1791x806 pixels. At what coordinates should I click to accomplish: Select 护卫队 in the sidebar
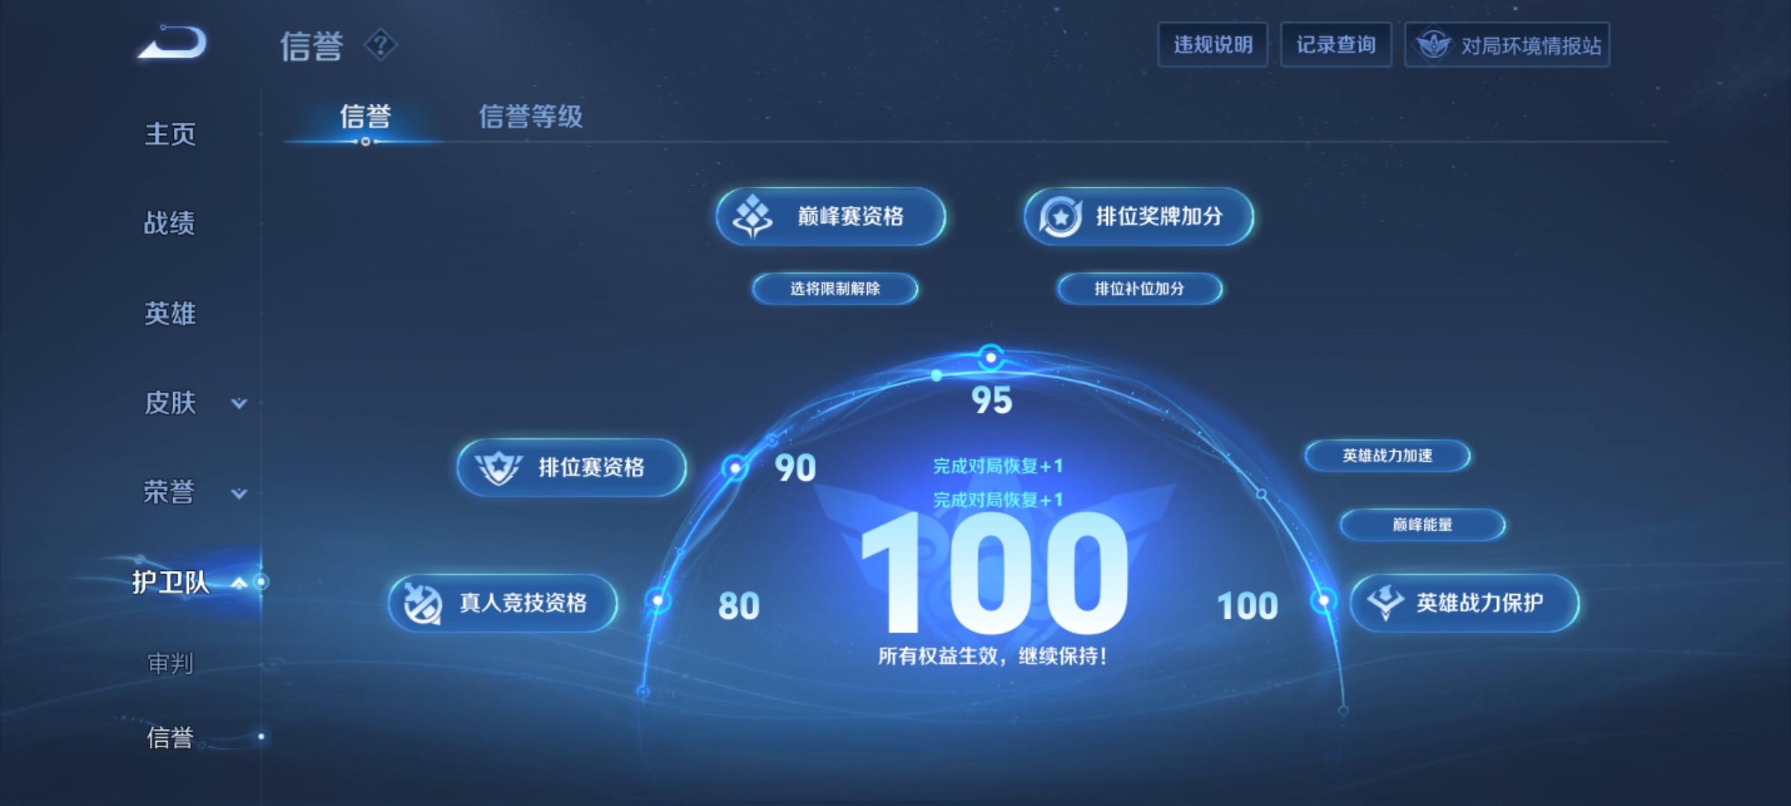tap(170, 582)
